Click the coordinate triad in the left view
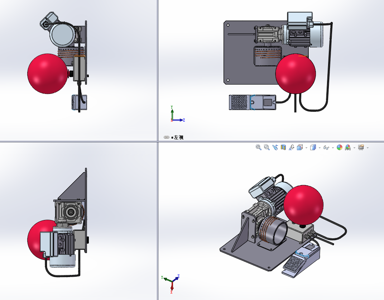This screenshot has width=384, height=300. point(177,114)
